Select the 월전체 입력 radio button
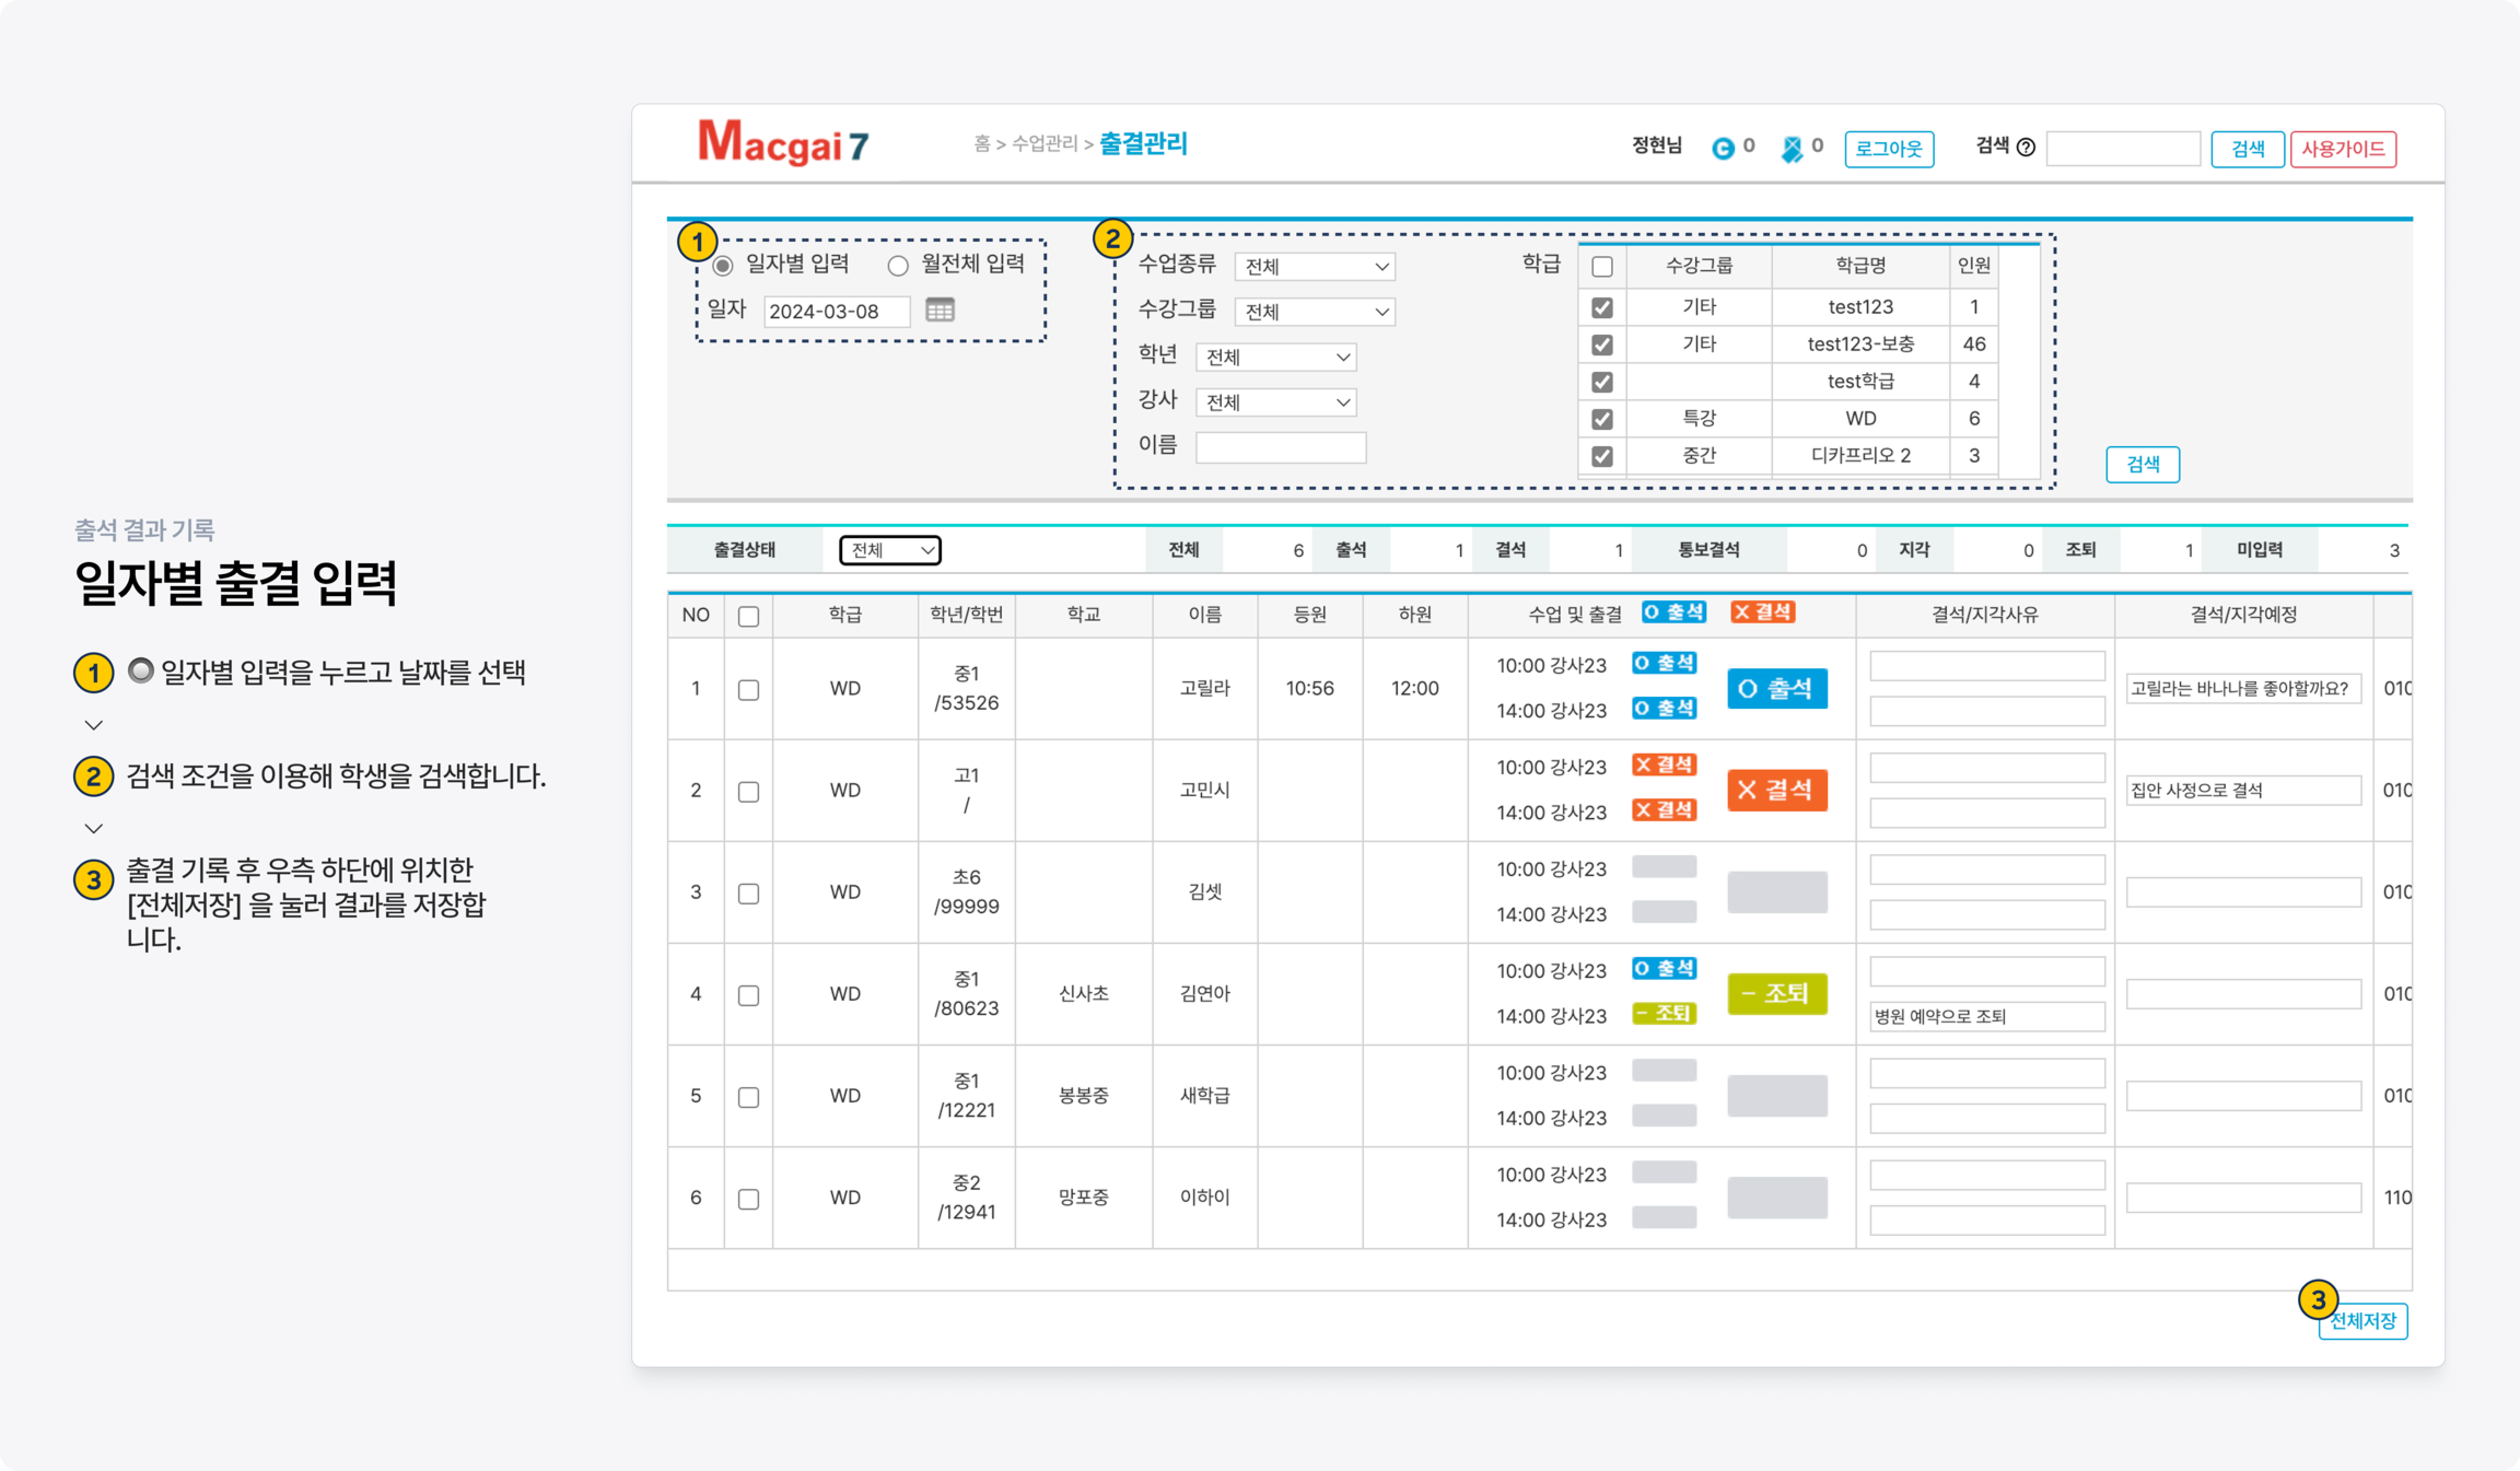Viewport: 2520px width, 1471px height. [x=898, y=265]
